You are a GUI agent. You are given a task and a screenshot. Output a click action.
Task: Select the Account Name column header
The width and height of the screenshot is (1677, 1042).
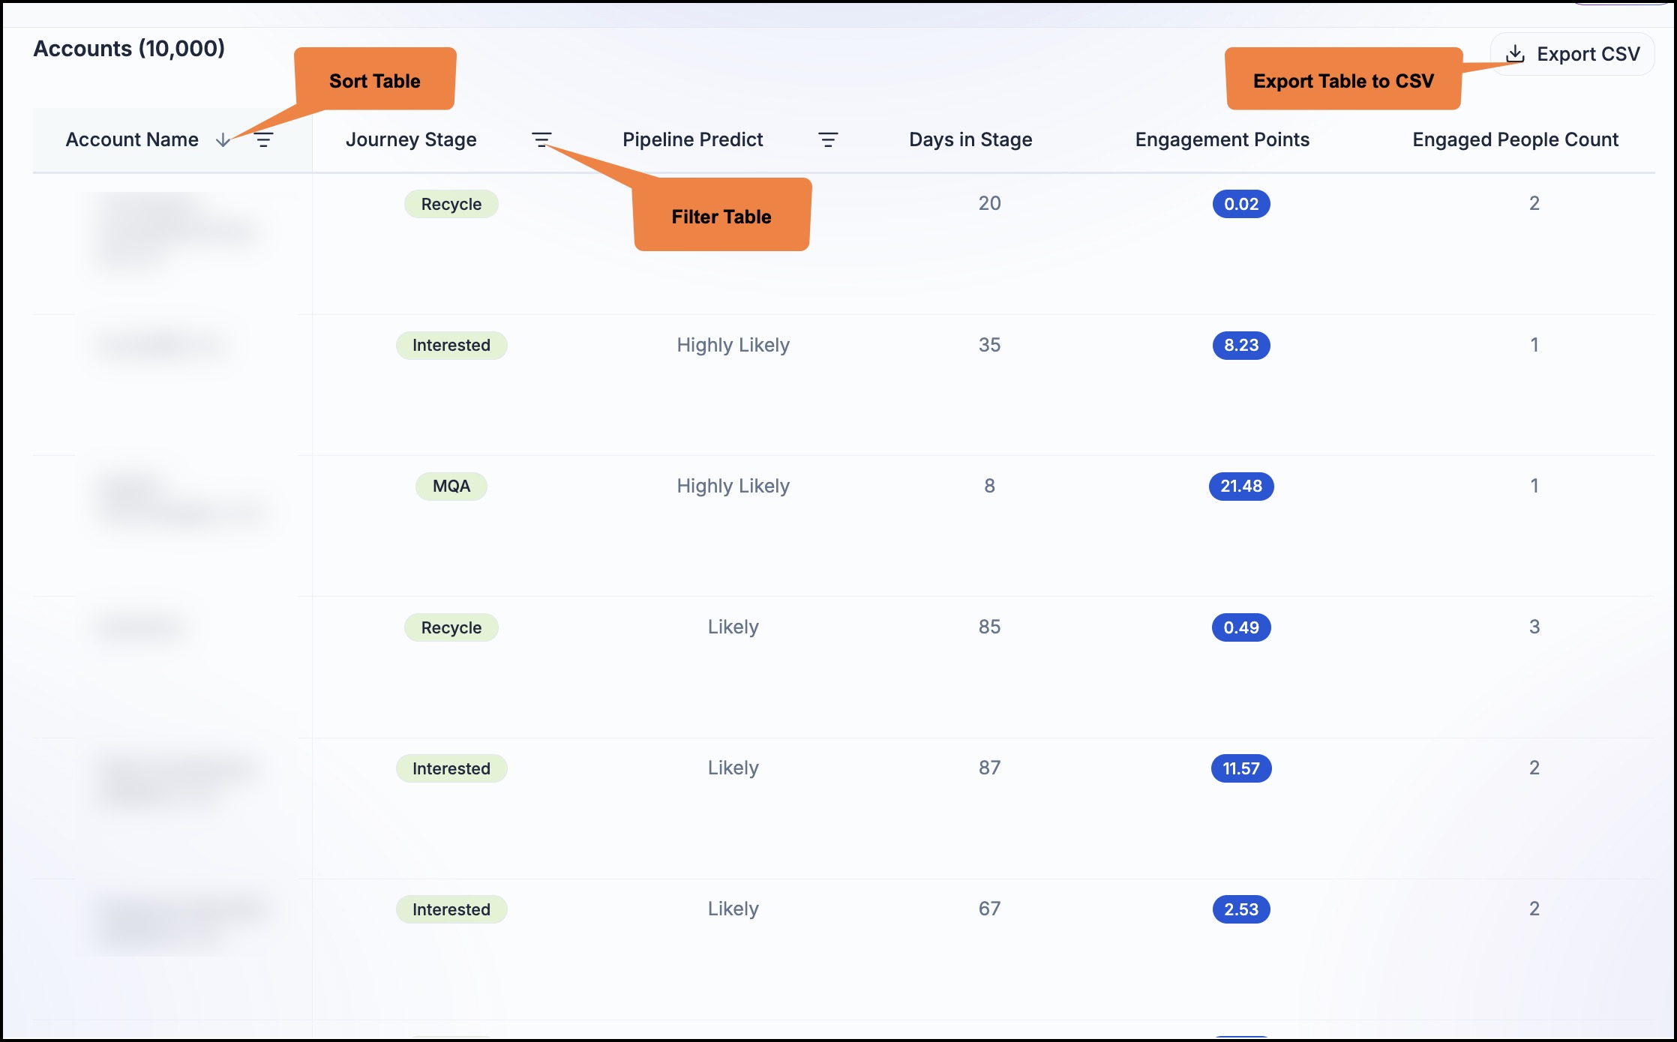pos(132,140)
